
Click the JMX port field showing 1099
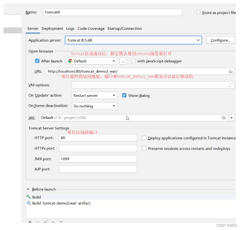point(98,159)
